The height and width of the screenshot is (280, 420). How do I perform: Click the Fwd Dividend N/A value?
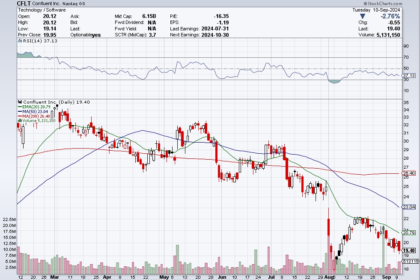[x=152, y=23]
